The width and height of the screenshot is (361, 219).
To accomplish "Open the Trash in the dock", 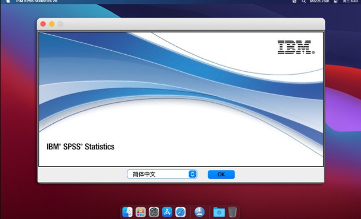I will (x=232, y=212).
